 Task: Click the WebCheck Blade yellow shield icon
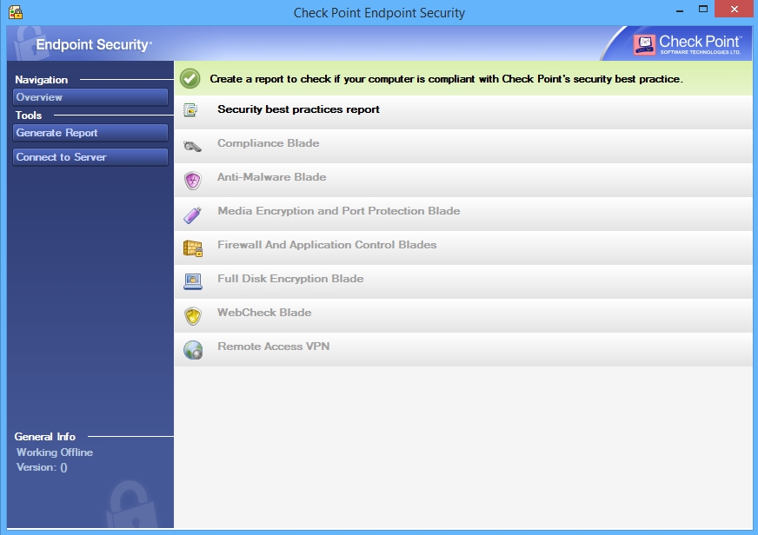tap(192, 315)
